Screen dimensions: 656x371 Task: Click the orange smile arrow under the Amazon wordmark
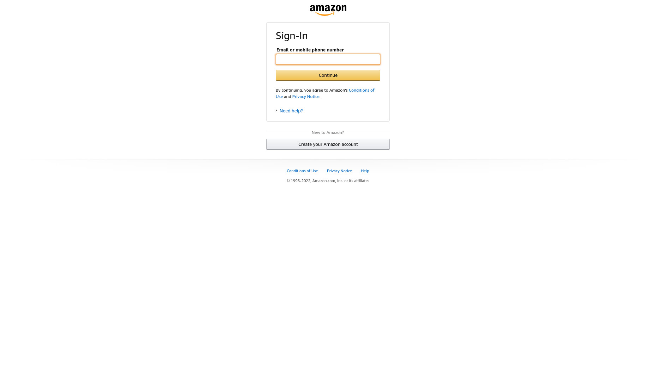coord(325,14)
